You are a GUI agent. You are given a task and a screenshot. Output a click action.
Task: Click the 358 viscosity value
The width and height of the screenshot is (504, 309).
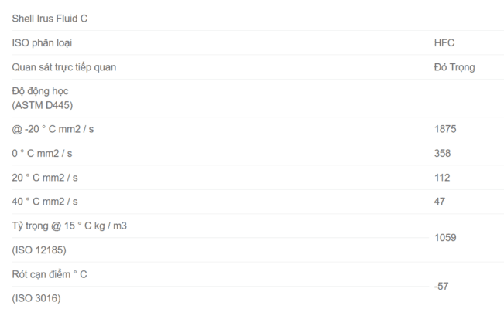click(x=443, y=153)
